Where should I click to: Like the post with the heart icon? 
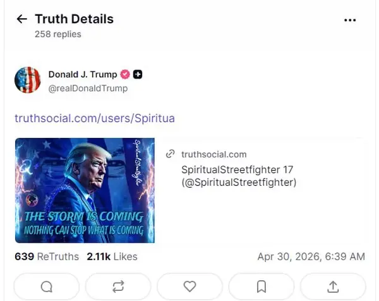(x=189, y=286)
